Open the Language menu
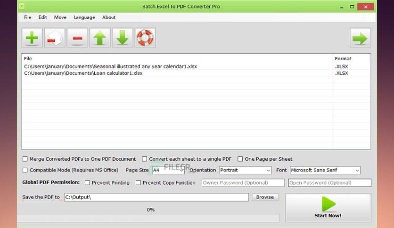This screenshot has width=394, height=228. pyautogui.click(x=84, y=17)
